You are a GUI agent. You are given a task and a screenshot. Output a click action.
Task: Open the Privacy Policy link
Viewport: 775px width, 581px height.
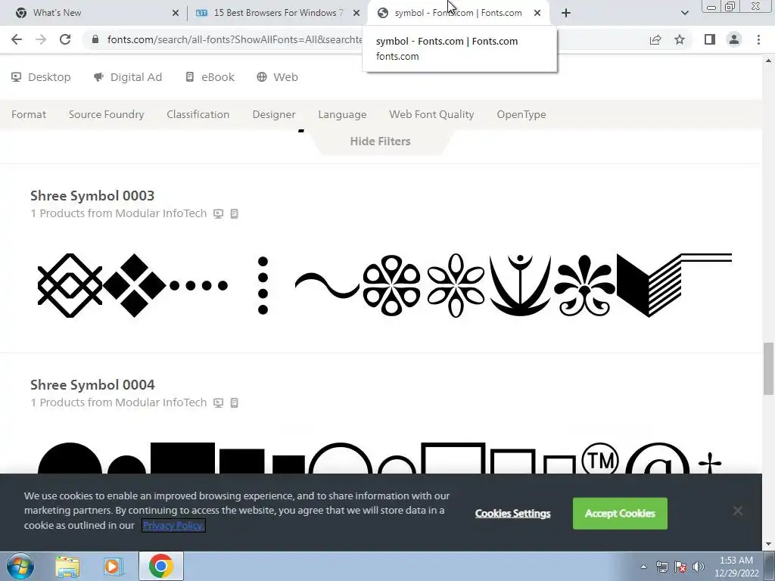[173, 525]
